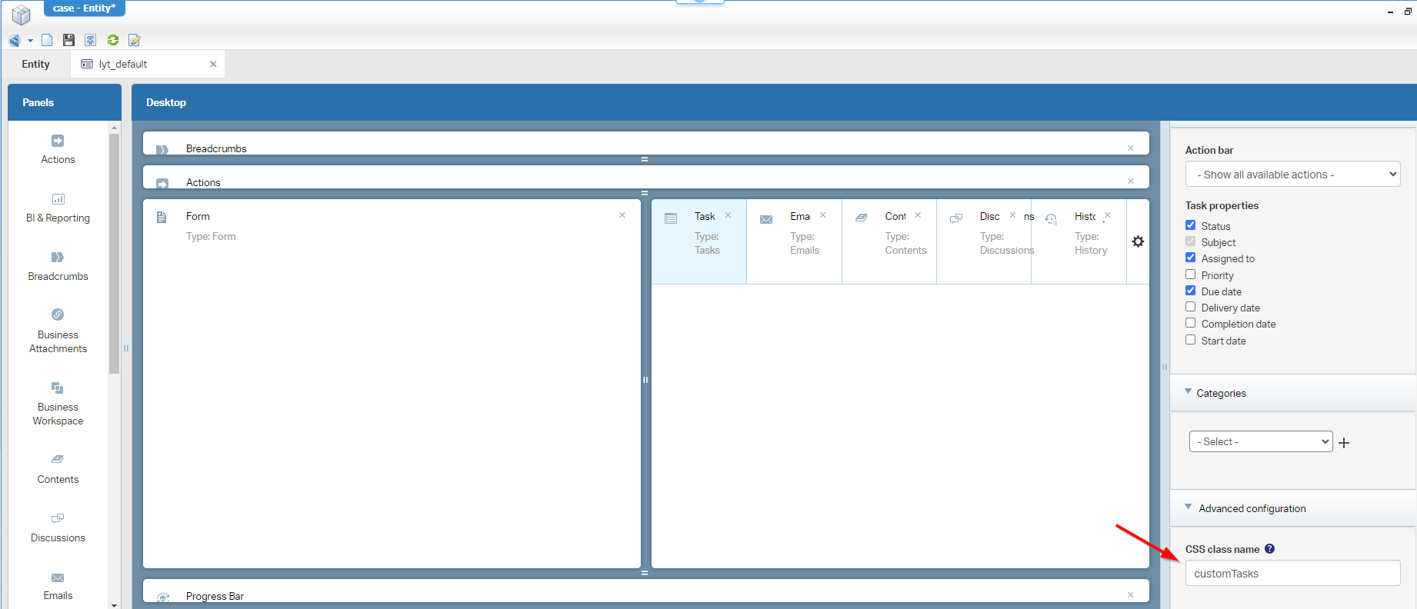
Task: Remove the Form panel with X
Action: click(622, 215)
